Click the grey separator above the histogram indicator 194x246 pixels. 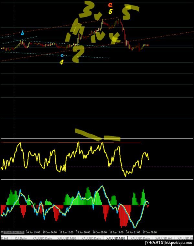97,180
